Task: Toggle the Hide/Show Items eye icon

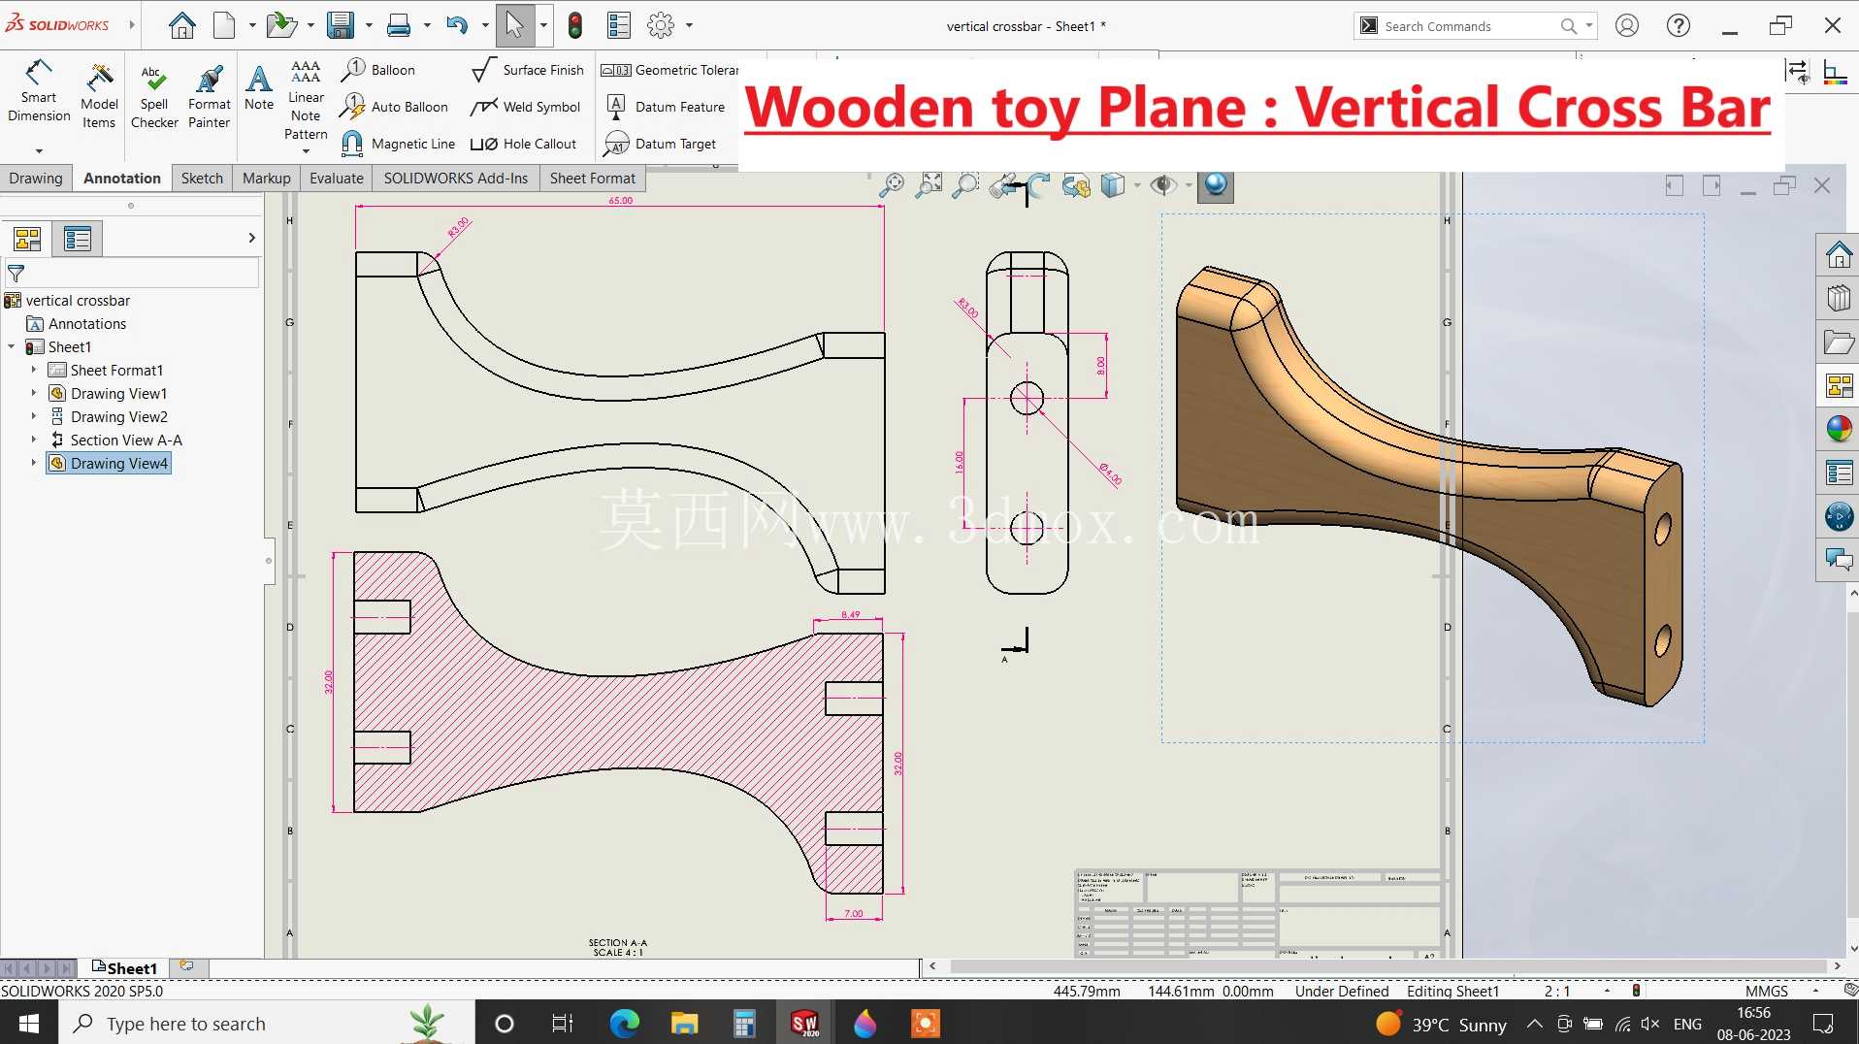Action: click(x=1162, y=184)
